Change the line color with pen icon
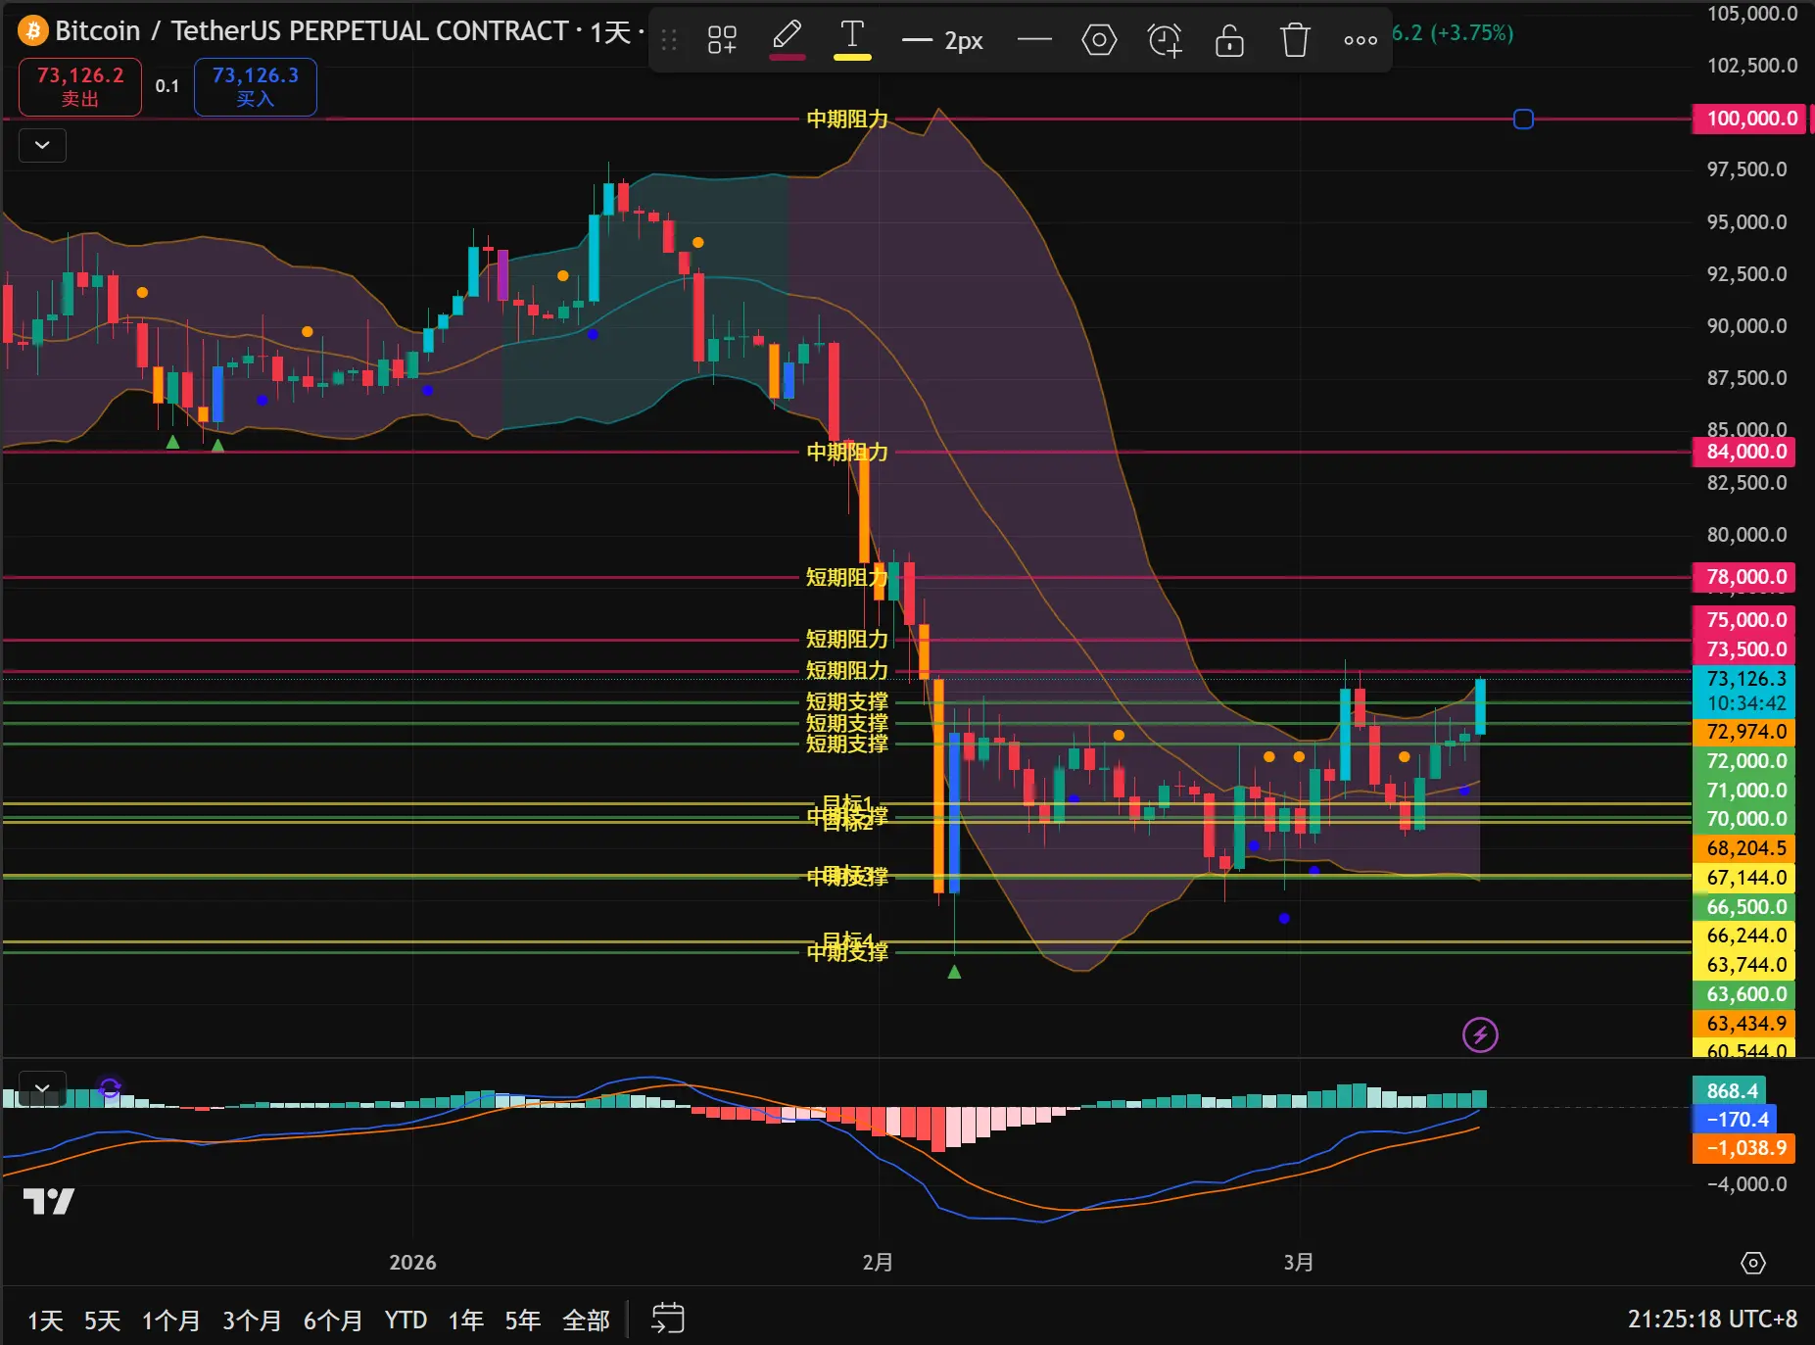Screen dimensions: 1815x1345 point(787,40)
